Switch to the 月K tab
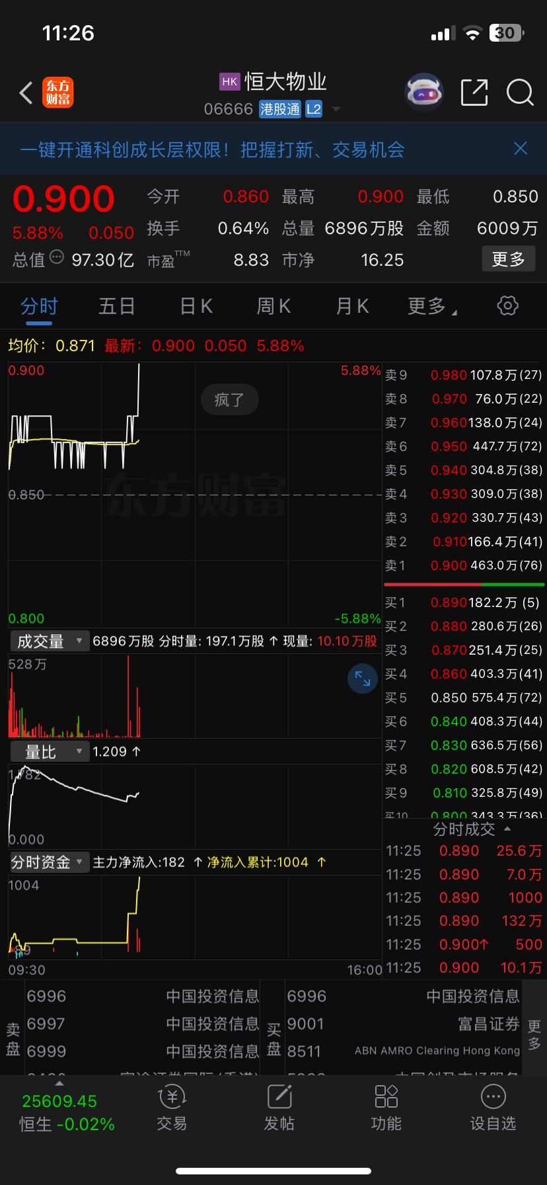Viewport: 547px width, 1185px height. (352, 306)
